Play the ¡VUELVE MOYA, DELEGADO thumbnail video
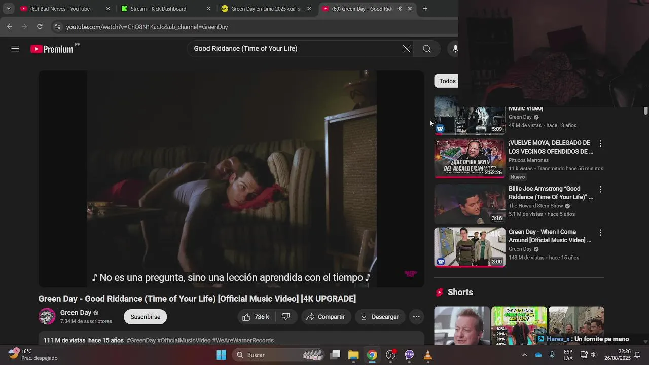Viewport: 649px width, 365px height. (470, 159)
